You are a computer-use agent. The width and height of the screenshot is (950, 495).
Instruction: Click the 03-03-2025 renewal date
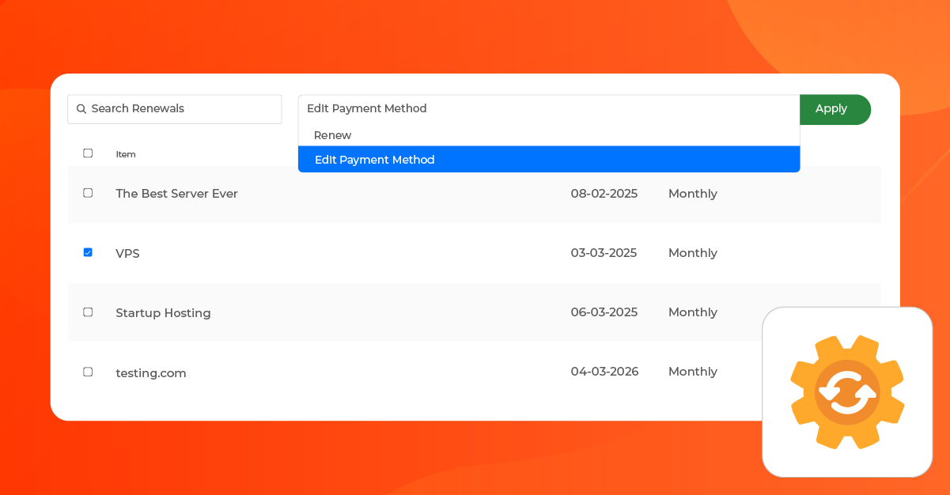pos(604,253)
